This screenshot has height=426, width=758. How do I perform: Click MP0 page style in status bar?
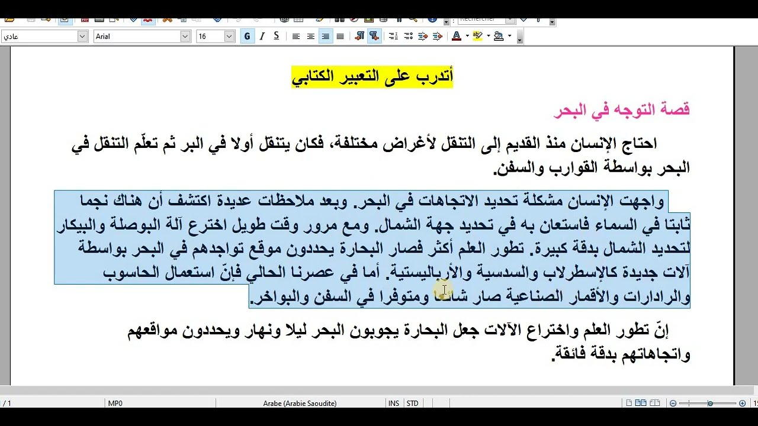pyautogui.click(x=115, y=403)
